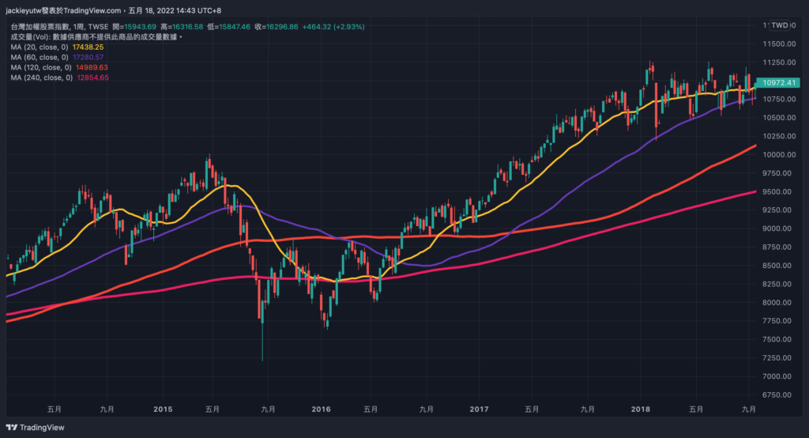The height and width of the screenshot is (438, 809).
Task: Select the MA (120, close, 0) indicator legend
Action: [42, 68]
